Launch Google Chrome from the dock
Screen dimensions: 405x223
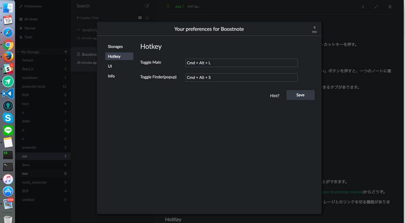tap(8, 45)
